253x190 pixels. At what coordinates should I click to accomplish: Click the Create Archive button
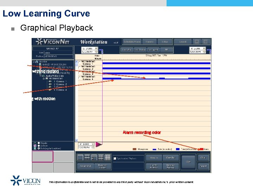coord(154,166)
